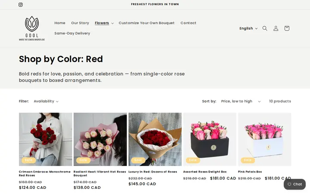The image size is (310, 194).
Task: Open Luxury in Red product image
Action: (x=155, y=139)
